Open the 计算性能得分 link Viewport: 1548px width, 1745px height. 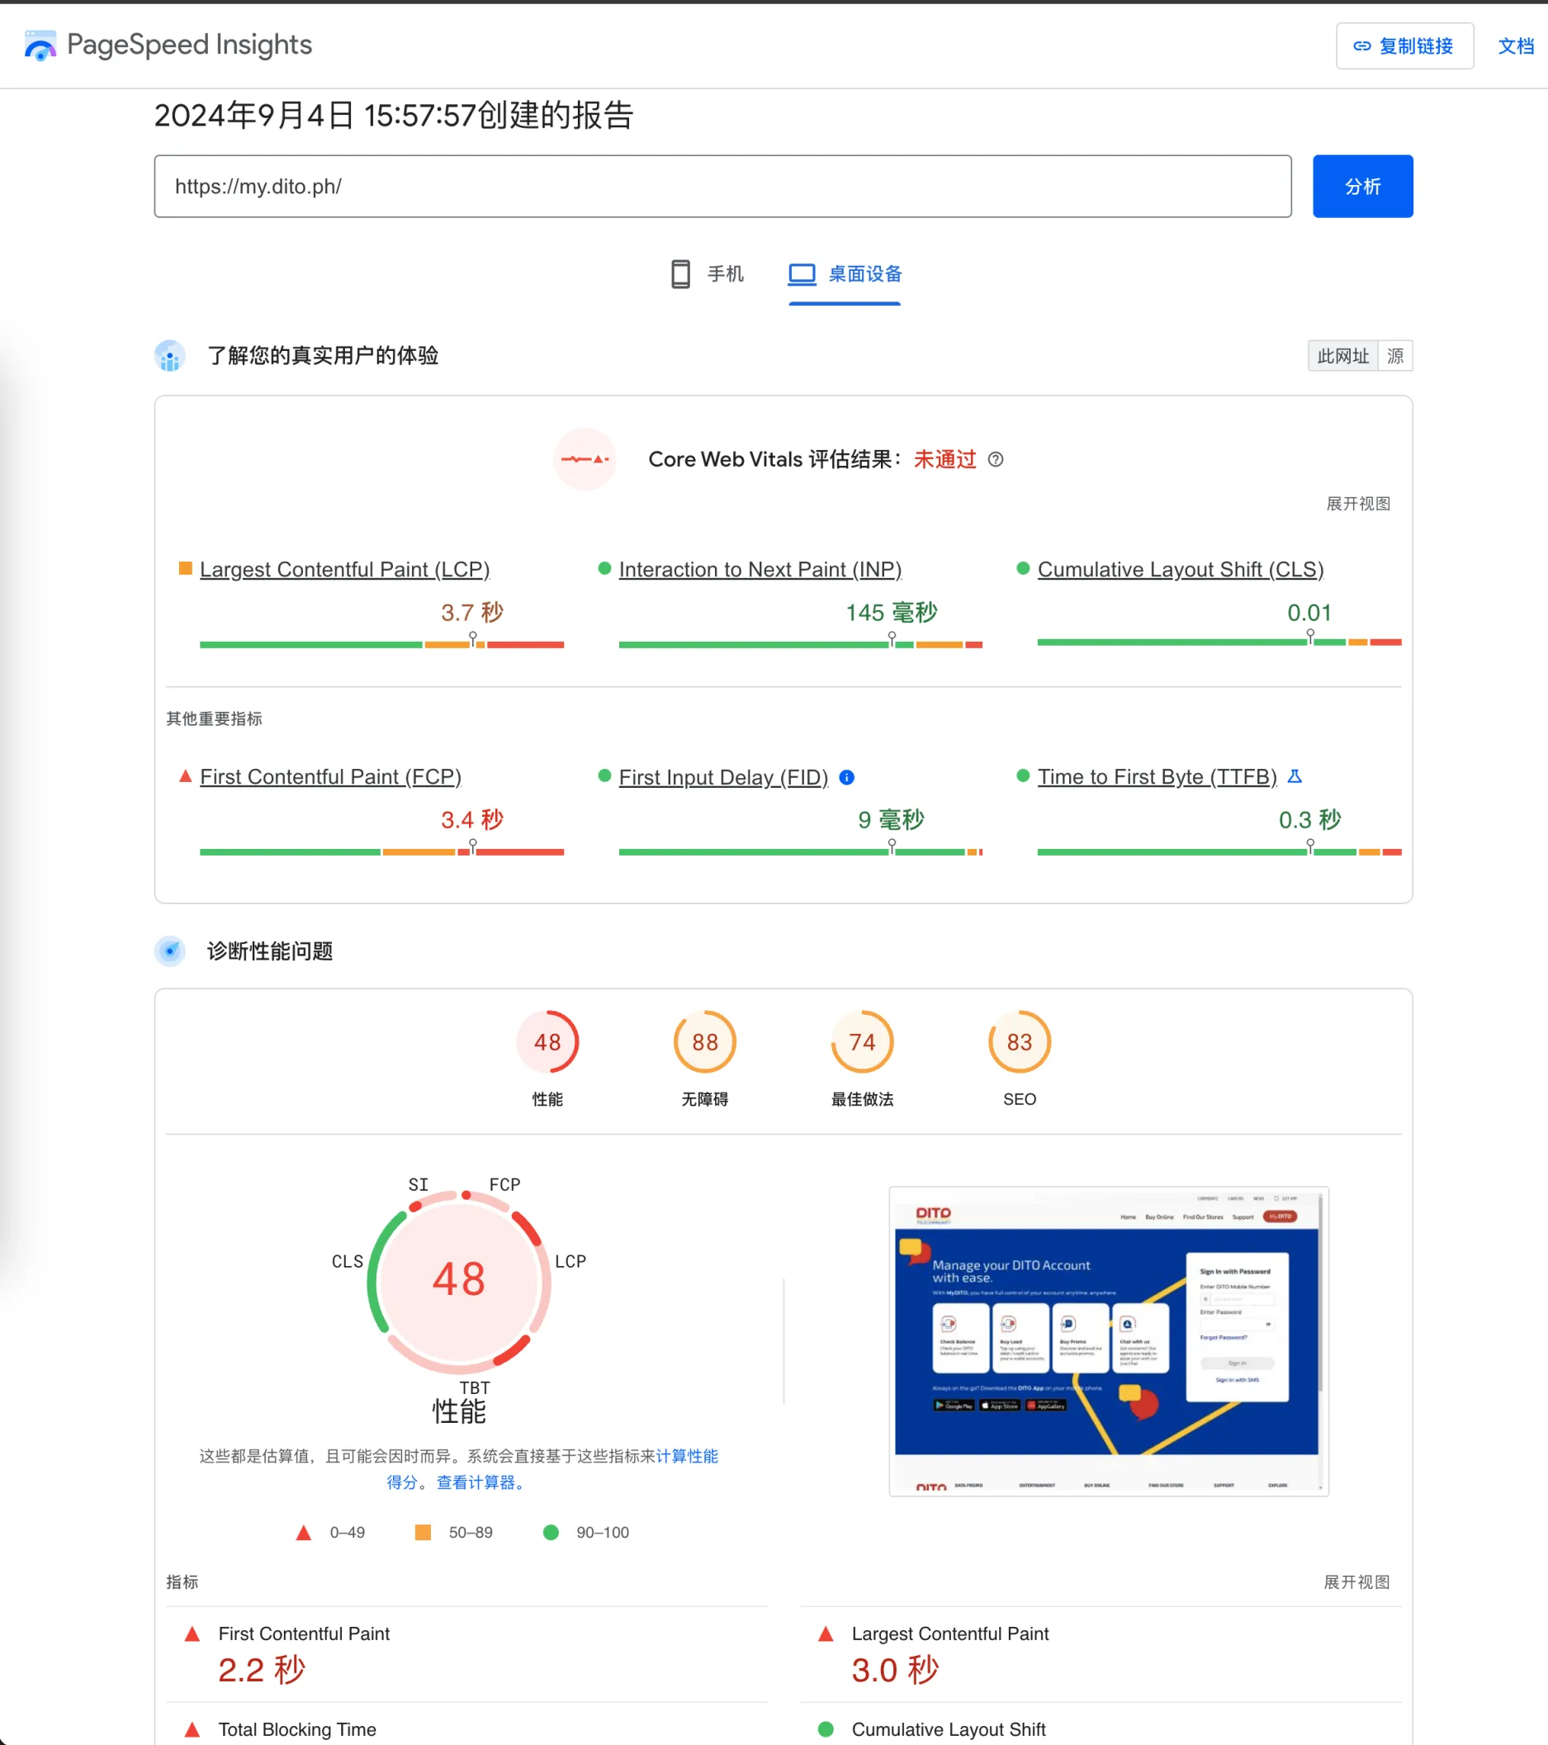[x=687, y=1457]
